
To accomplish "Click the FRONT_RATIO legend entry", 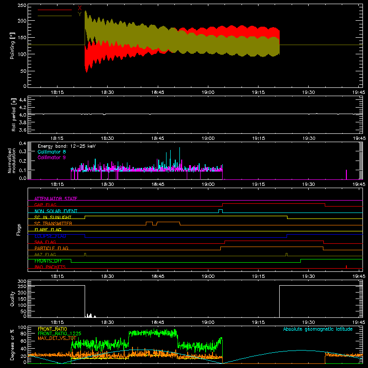I will tap(52, 329).
